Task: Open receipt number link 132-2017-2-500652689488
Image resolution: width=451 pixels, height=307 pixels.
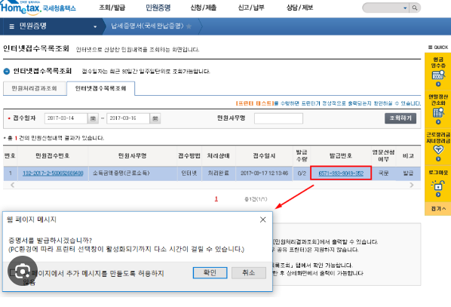Action: point(53,173)
